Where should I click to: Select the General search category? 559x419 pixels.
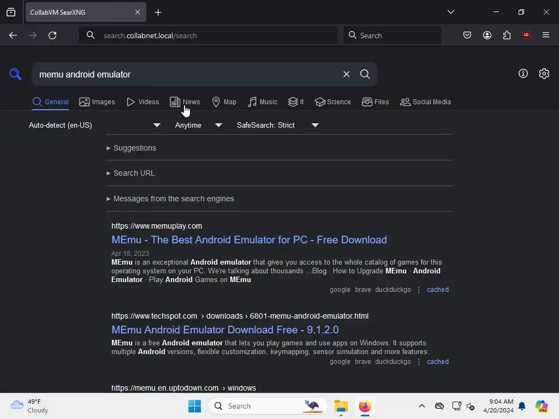pyautogui.click(x=50, y=102)
